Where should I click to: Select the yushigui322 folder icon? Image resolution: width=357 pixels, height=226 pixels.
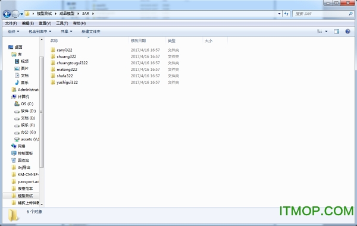click(x=53, y=82)
